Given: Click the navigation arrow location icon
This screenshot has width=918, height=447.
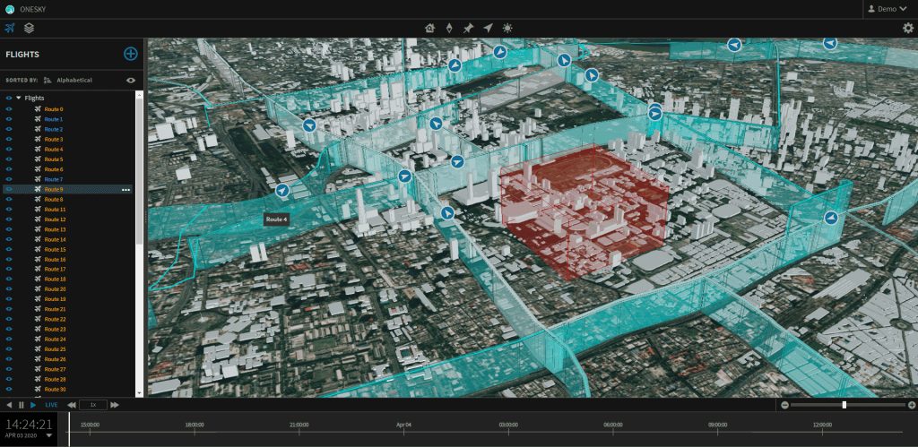Looking at the screenshot, I should click(x=488, y=28).
